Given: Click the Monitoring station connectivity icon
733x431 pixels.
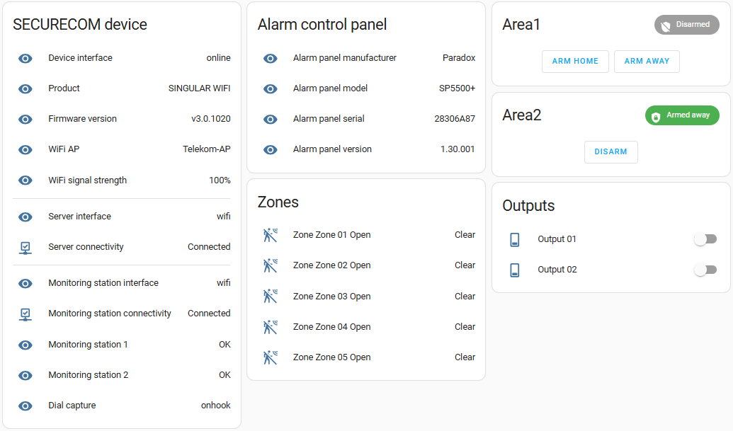Looking at the screenshot, I should click(25, 314).
